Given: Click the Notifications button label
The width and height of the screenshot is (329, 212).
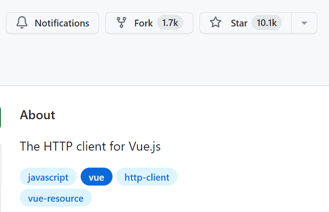Looking at the screenshot, I should [x=62, y=23].
